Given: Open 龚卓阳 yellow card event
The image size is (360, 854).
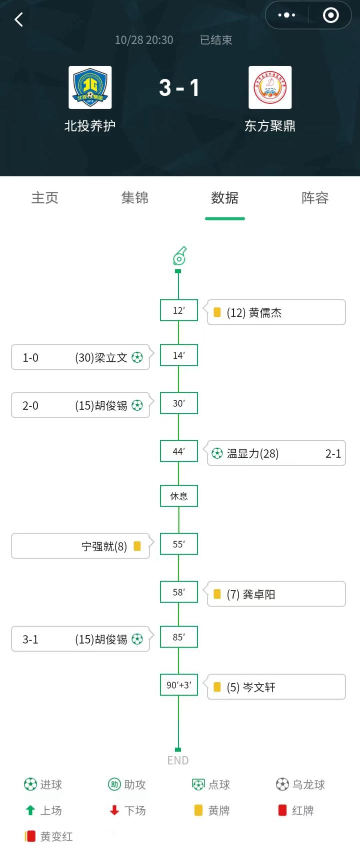Looking at the screenshot, I should pos(276,594).
